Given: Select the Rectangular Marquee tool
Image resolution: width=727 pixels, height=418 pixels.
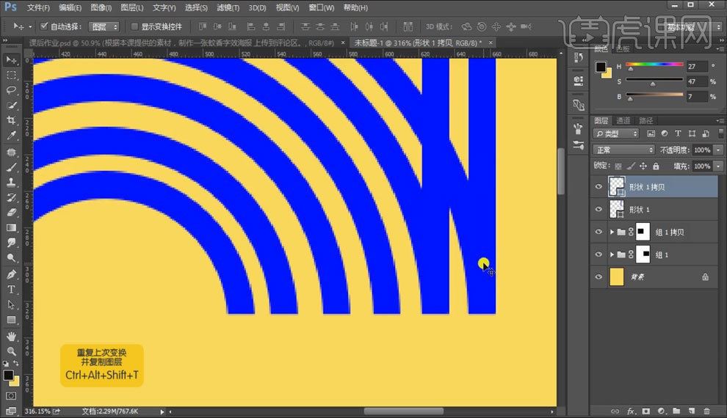Looking at the screenshot, I should point(11,75).
